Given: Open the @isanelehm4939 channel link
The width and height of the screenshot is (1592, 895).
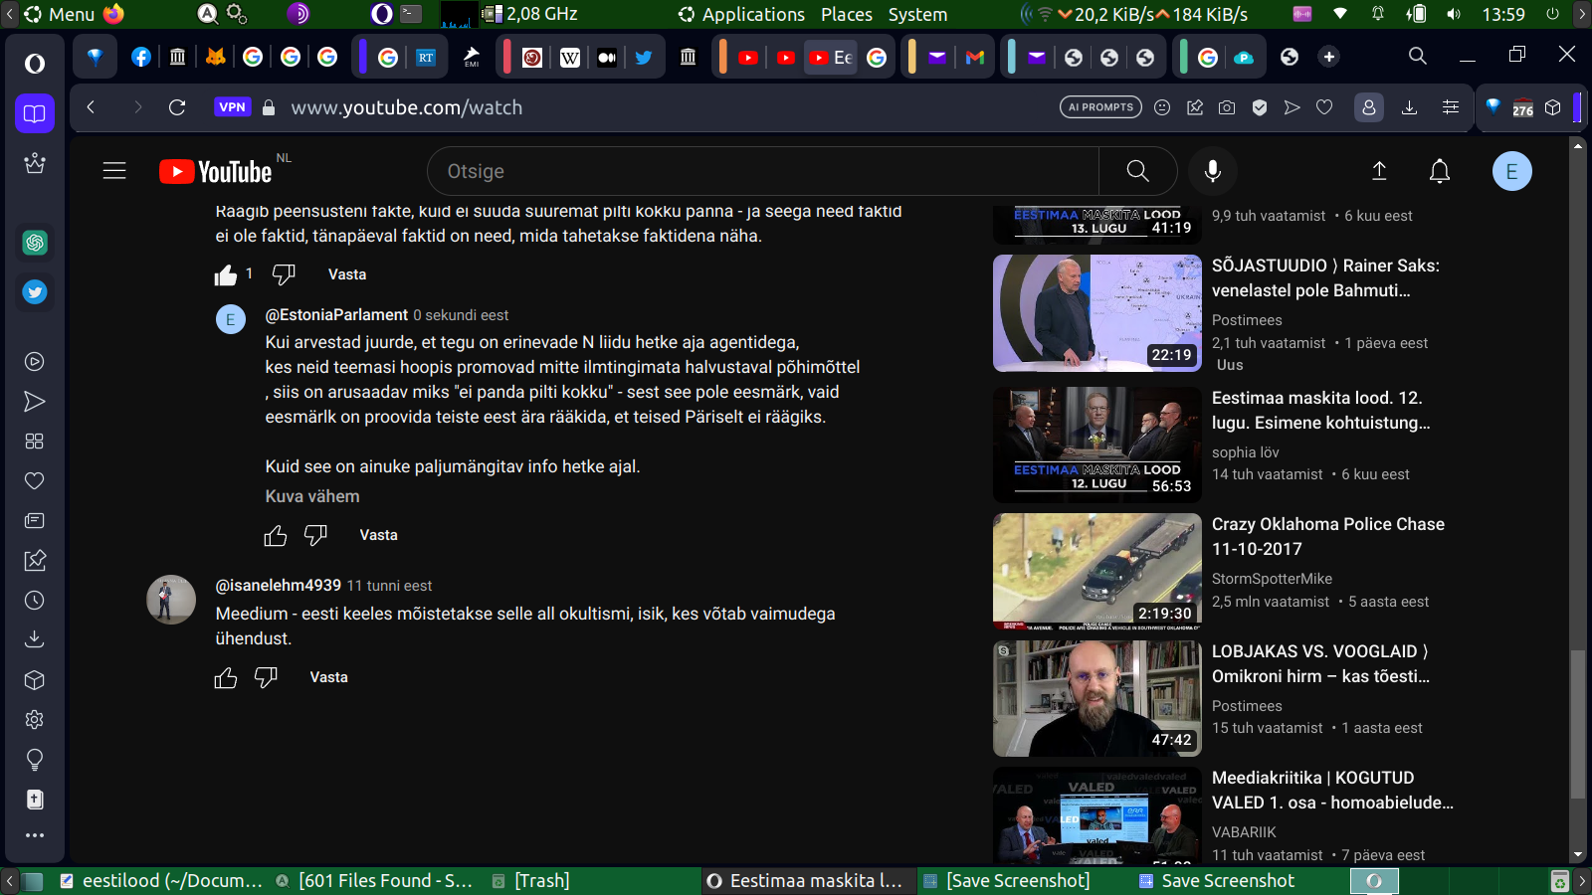Looking at the screenshot, I should 279,586.
